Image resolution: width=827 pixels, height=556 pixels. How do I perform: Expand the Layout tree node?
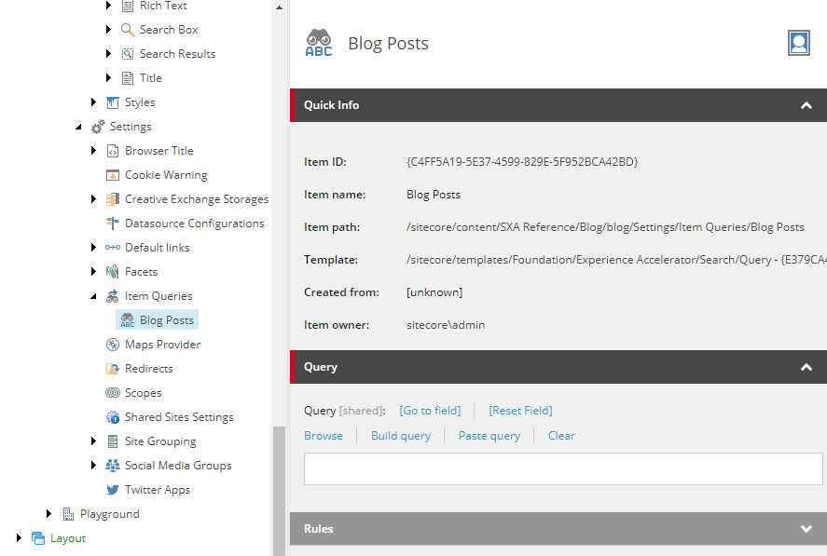point(19,538)
